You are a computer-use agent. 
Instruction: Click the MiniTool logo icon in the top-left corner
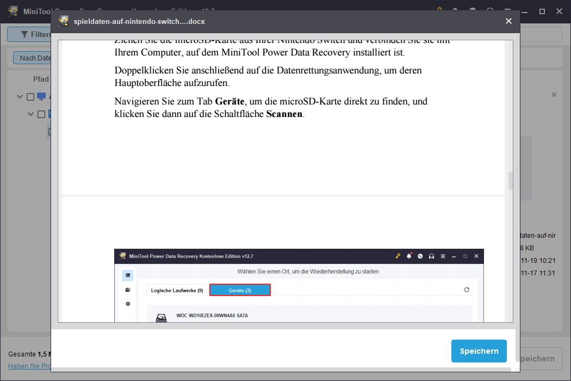coord(13,10)
